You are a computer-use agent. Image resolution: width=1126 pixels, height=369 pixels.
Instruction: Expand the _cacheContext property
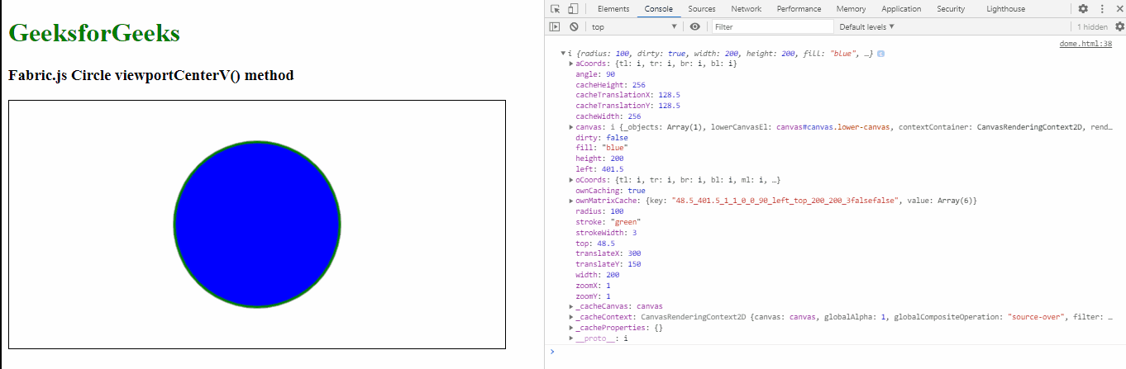pyautogui.click(x=571, y=317)
